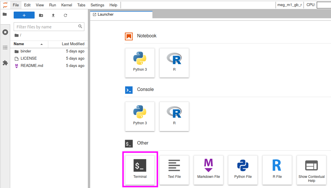This screenshot has height=188, width=331.
Task: Sort files by Name column header
Action: (19, 44)
